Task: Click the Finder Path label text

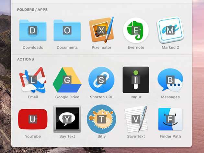Action: point(170,137)
